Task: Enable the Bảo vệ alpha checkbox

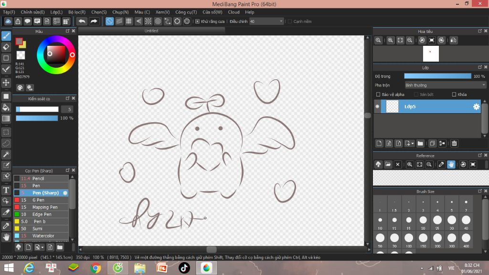Action: pyautogui.click(x=378, y=95)
